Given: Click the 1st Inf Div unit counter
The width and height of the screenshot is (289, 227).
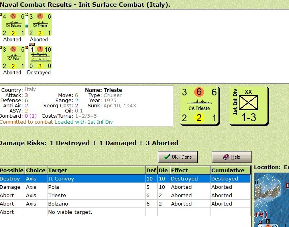Looking at the screenshot, I should coord(249,106).
